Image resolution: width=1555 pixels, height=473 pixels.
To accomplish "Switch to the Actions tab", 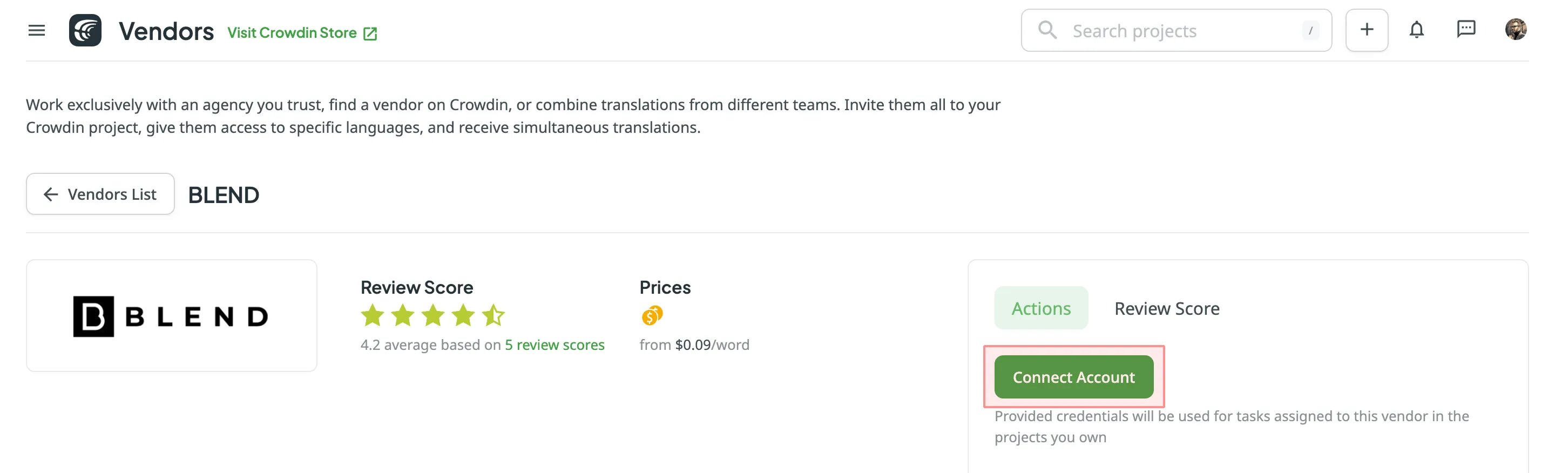I will tap(1040, 308).
